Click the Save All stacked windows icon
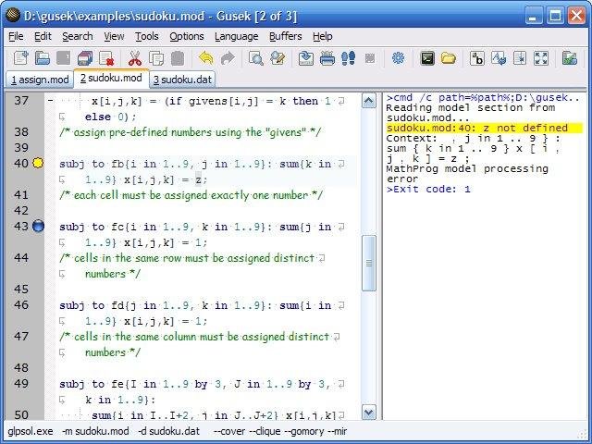592x444 pixels. point(85,58)
